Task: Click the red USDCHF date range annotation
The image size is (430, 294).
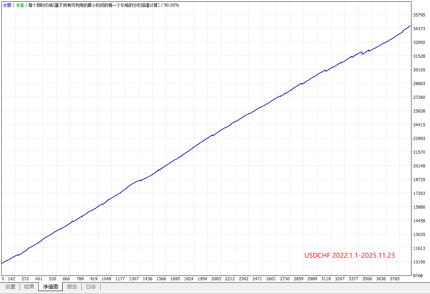Action: pyautogui.click(x=349, y=255)
